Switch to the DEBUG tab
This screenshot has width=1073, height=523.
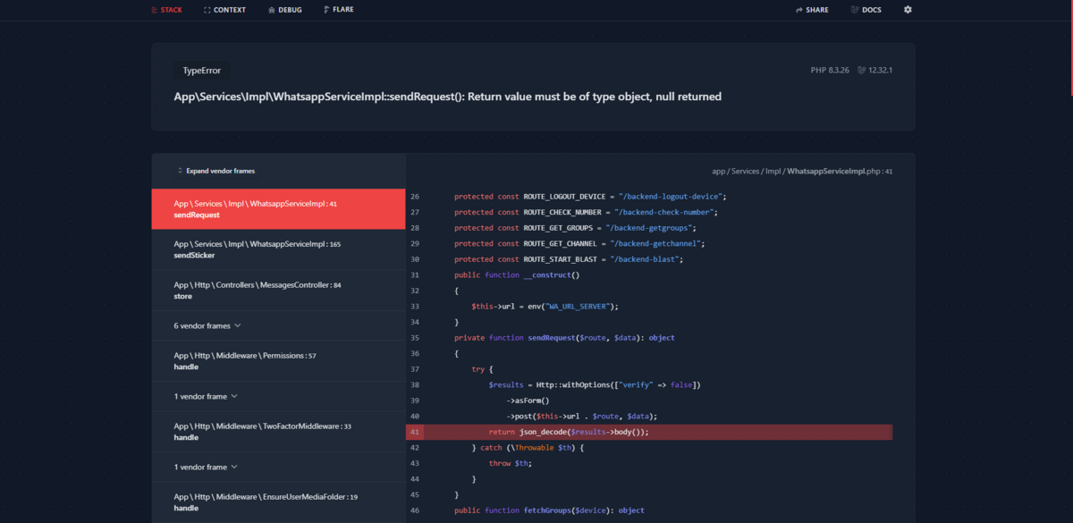coord(290,10)
